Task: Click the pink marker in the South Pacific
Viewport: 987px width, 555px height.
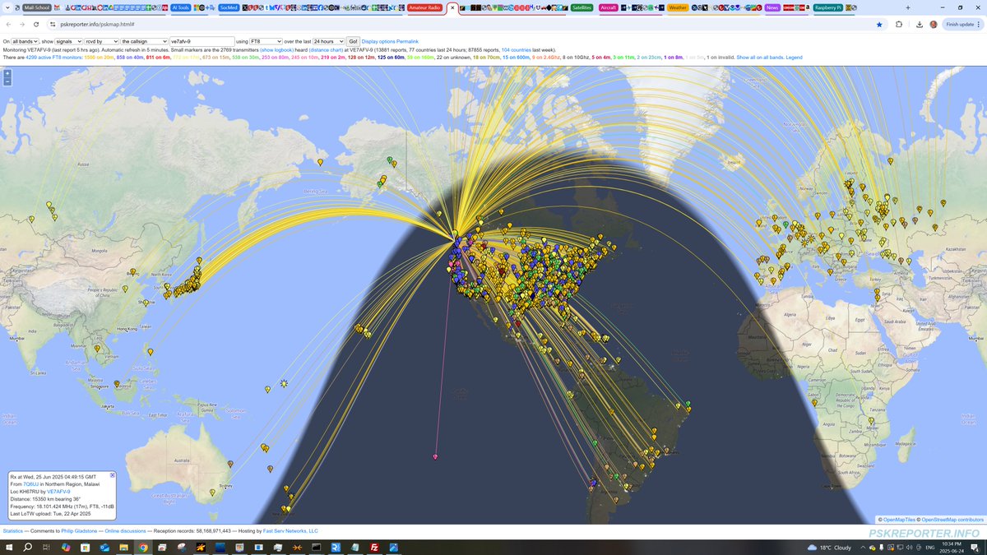Action: [x=435, y=456]
